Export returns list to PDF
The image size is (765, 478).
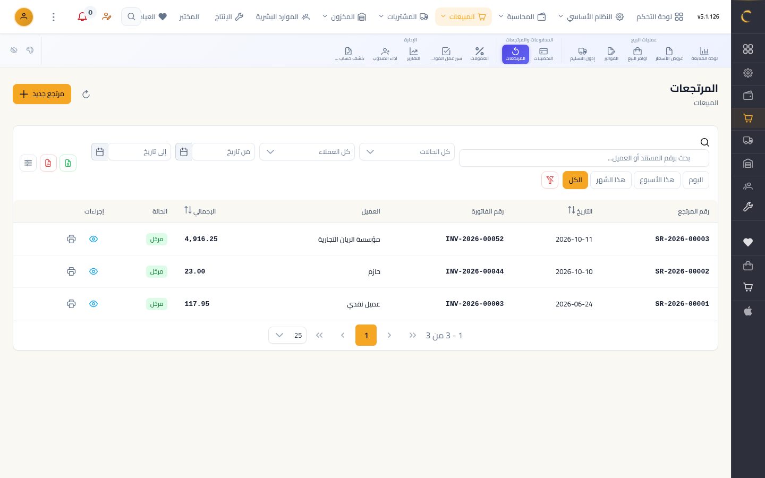pyautogui.click(x=48, y=163)
